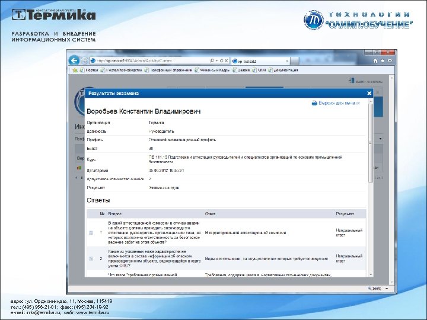
Task: Close the browser window with red X
Action: click(388, 52)
